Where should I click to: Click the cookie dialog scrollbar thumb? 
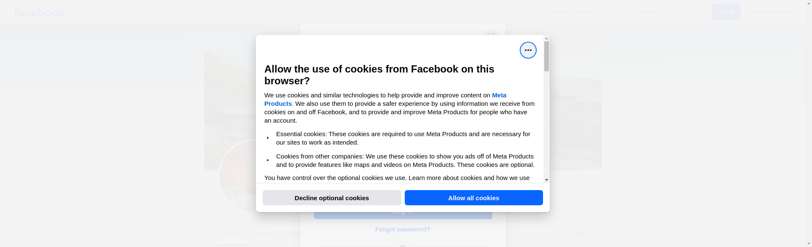click(546, 56)
